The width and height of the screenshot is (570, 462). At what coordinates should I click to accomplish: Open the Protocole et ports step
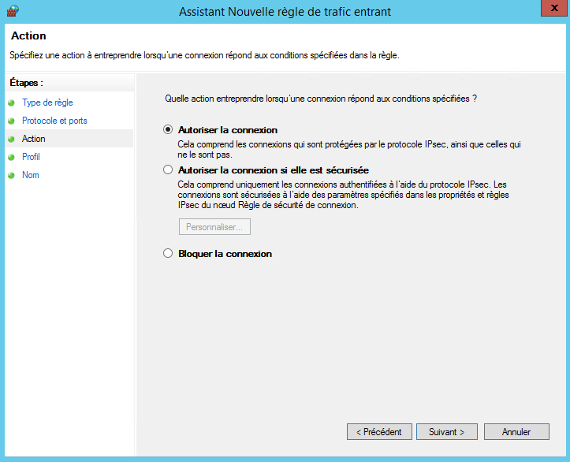(54, 121)
